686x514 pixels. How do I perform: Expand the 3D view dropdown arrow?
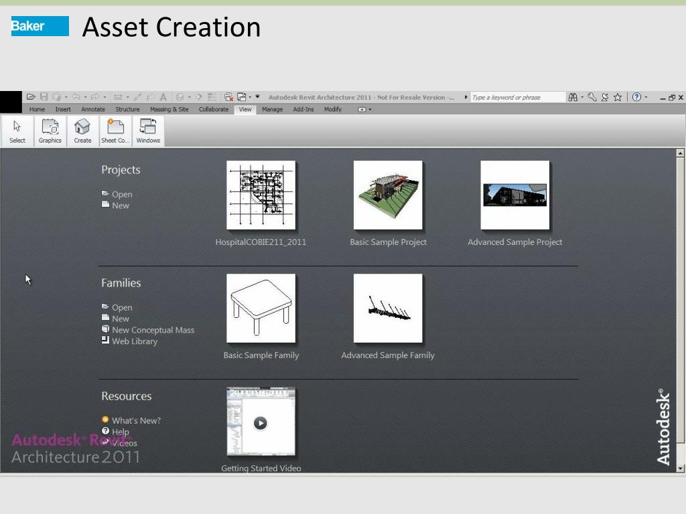tap(190, 98)
